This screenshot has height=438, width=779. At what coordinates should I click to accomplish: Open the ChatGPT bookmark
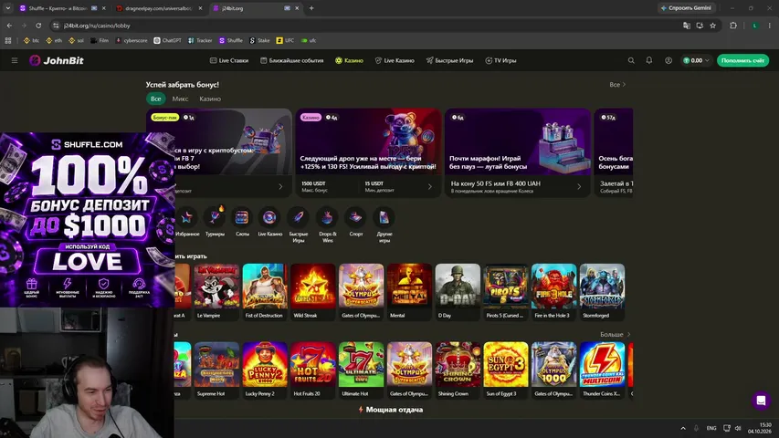[x=167, y=41]
